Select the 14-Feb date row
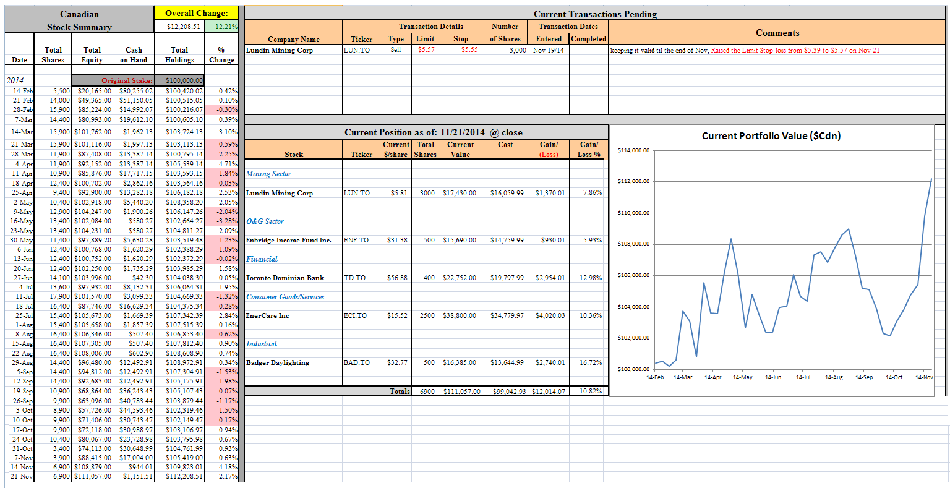Viewport: 950px width, 488px height. tap(22, 91)
